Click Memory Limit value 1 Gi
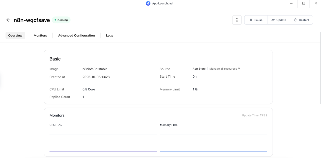This screenshot has width=321, height=158. tap(195, 90)
